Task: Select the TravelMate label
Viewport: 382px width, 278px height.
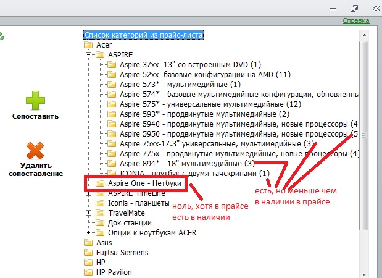Action: 127,213
